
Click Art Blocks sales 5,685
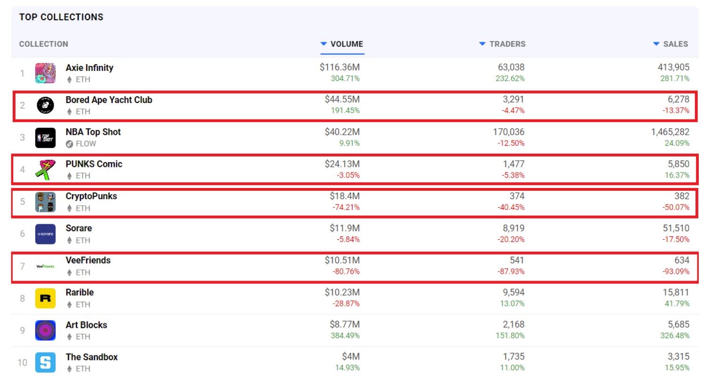point(679,324)
